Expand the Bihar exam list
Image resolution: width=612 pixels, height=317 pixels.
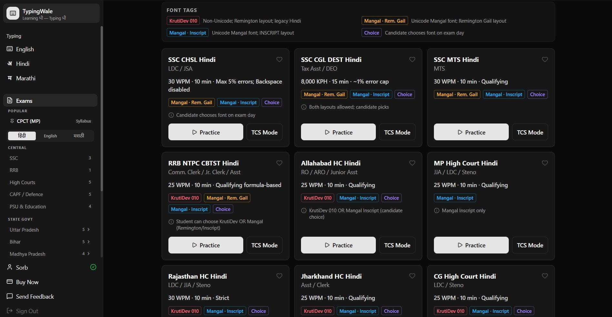89,242
